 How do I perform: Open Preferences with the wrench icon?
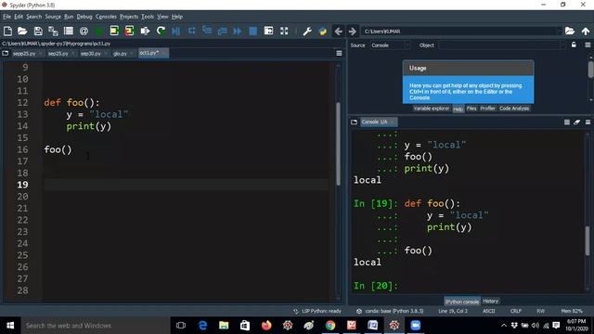click(x=307, y=31)
